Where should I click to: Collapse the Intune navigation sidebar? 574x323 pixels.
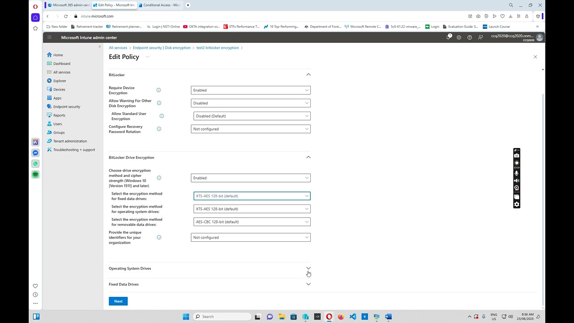click(x=100, y=47)
